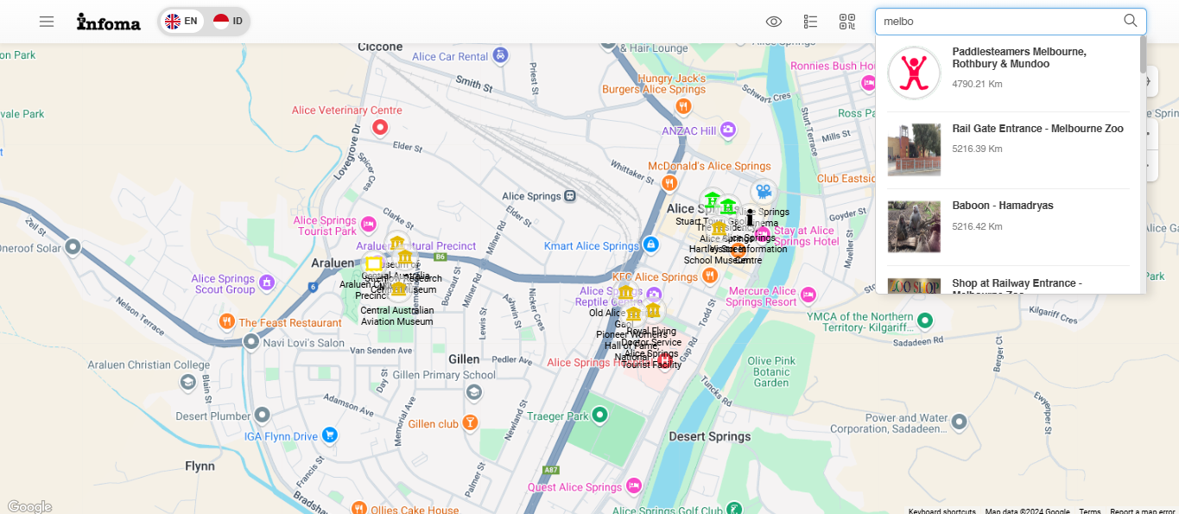The image size is (1179, 514).
Task: Click the Alice Veterinary Centre red marker
Action: point(379,128)
